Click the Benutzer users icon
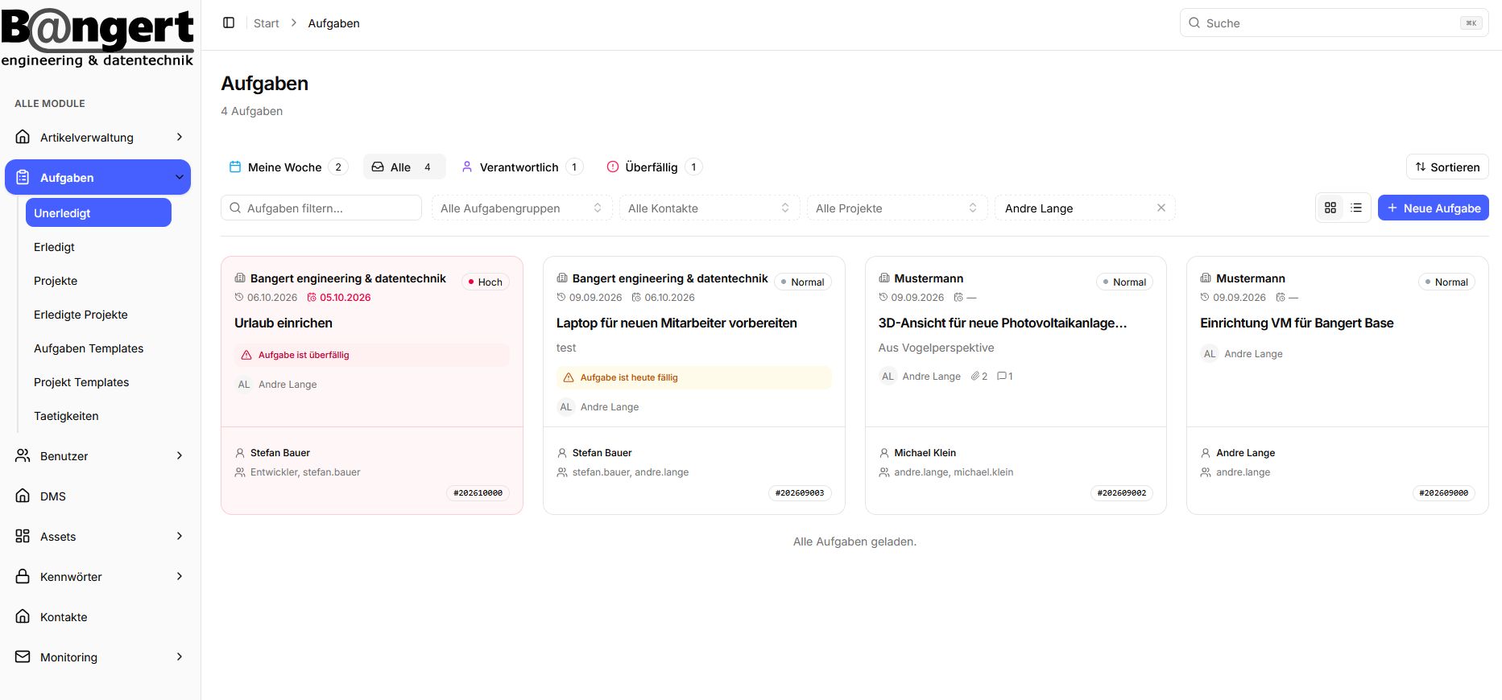The width and height of the screenshot is (1502, 700). click(x=23, y=455)
